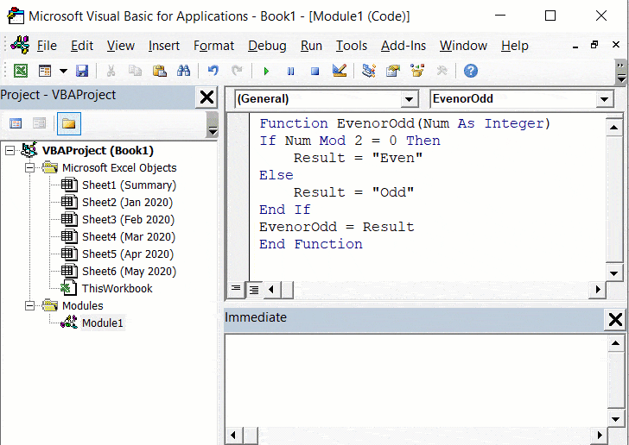This screenshot has width=629, height=445.
Task: Collapse the Microsoft Excel Objects folder
Action: coord(29,168)
